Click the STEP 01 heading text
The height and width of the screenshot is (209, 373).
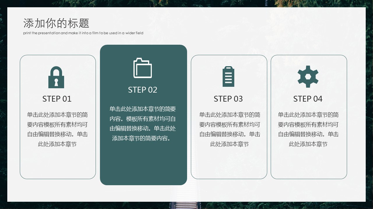(x=57, y=99)
